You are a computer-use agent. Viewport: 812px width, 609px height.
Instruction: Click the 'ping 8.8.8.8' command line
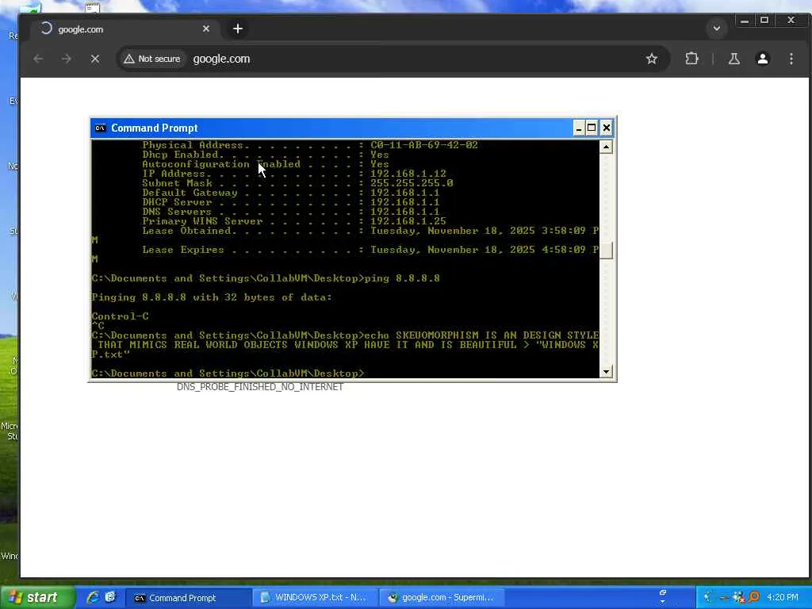[266, 278]
